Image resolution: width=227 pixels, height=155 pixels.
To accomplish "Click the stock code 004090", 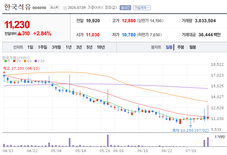I will (39, 8).
